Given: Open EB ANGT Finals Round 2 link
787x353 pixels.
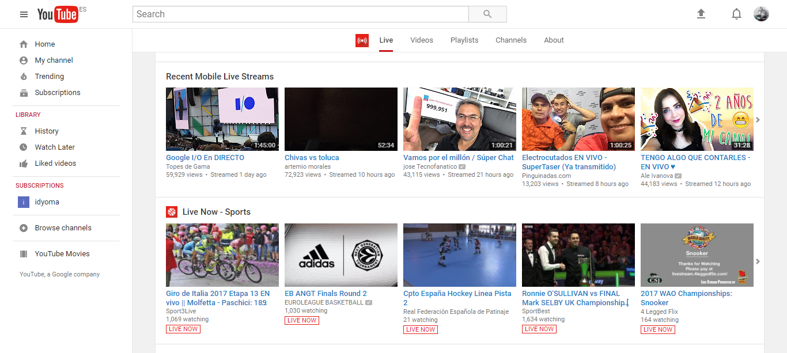Looking at the screenshot, I should click(x=326, y=294).
